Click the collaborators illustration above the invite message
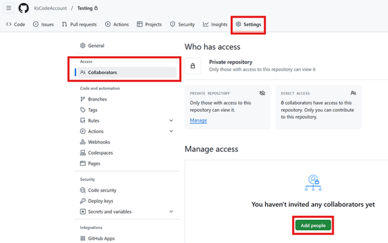388x243 pixels. pos(313,183)
